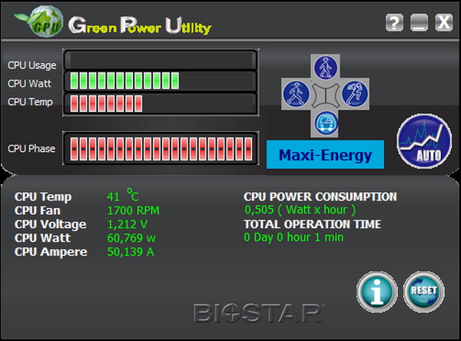Click the CPU Voltage label

click(50, 224)
